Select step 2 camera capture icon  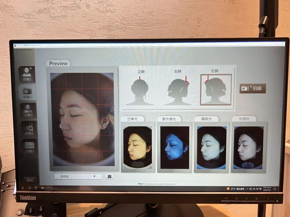[x=27, y=93]
